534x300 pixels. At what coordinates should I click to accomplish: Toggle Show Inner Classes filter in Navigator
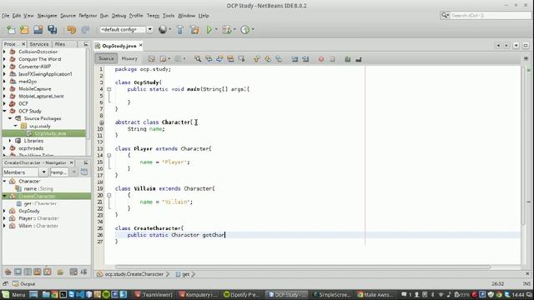tap(48, 272)
